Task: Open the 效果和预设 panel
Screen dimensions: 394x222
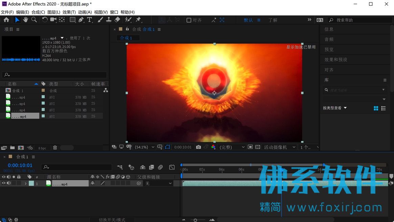Action: pyautogui.click(x=336, y=59)
